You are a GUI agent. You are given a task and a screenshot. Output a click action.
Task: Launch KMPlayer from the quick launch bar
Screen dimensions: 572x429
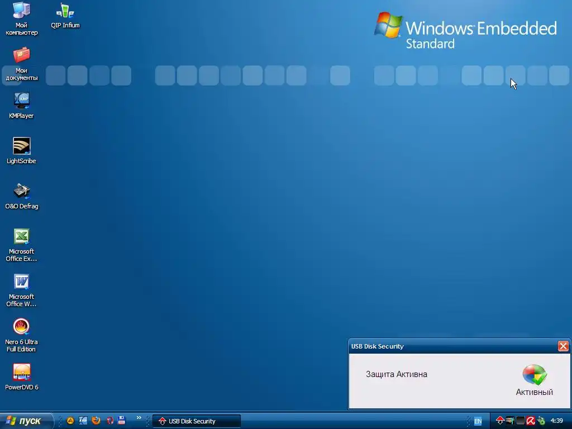click(83, 421)
